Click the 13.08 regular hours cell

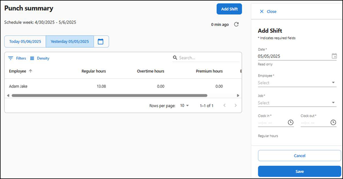[101, 86]
